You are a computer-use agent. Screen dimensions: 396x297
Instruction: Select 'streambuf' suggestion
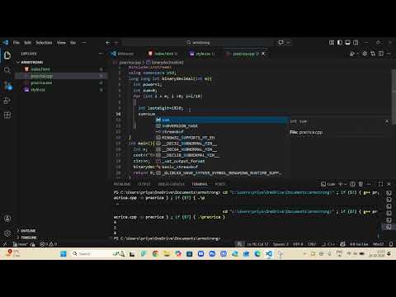221,132
